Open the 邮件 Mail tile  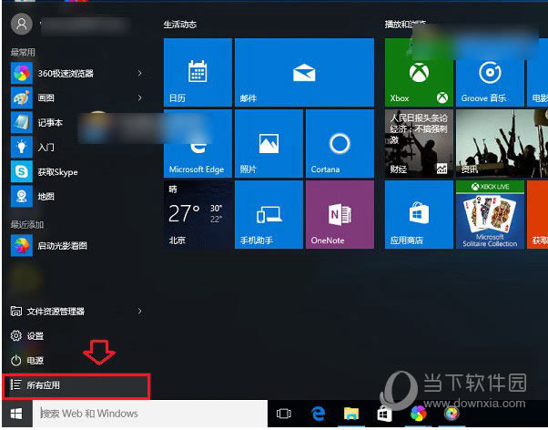click(304, 72)
